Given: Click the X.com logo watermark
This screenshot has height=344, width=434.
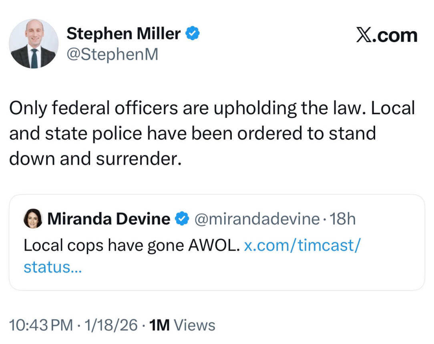Looking at the screenshot, I should click(387, 35).
